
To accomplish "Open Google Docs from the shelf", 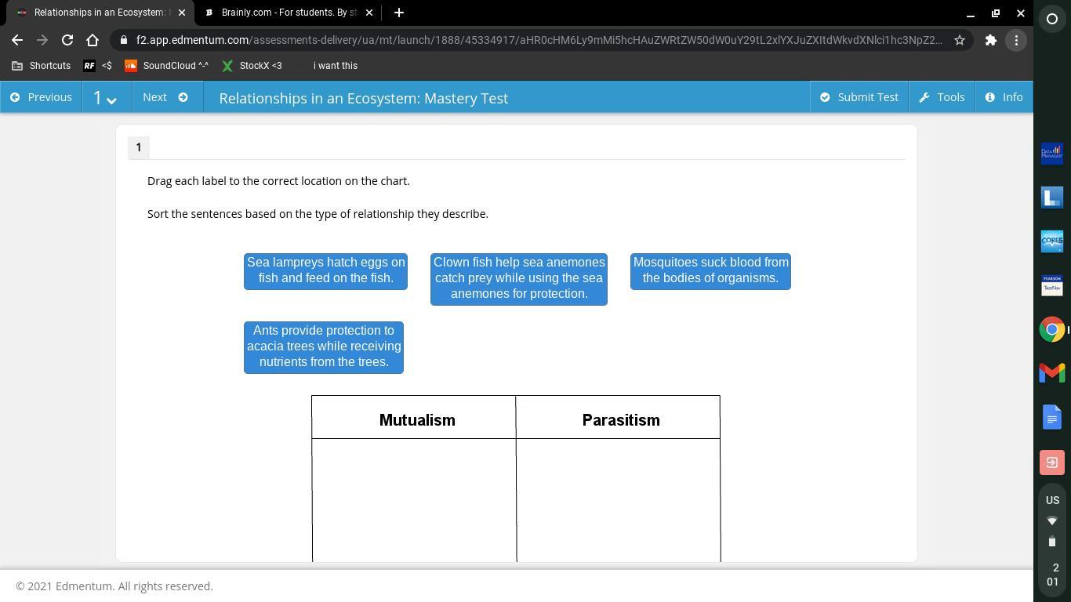I will coord(1052,418).
